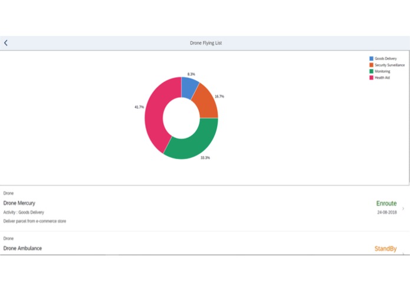Click Deliver parcel from e-commerce store text

[x=35, y=221]
